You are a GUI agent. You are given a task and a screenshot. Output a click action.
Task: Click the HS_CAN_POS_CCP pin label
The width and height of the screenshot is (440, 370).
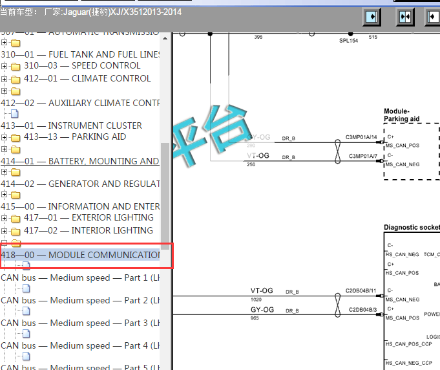(409, 344)
